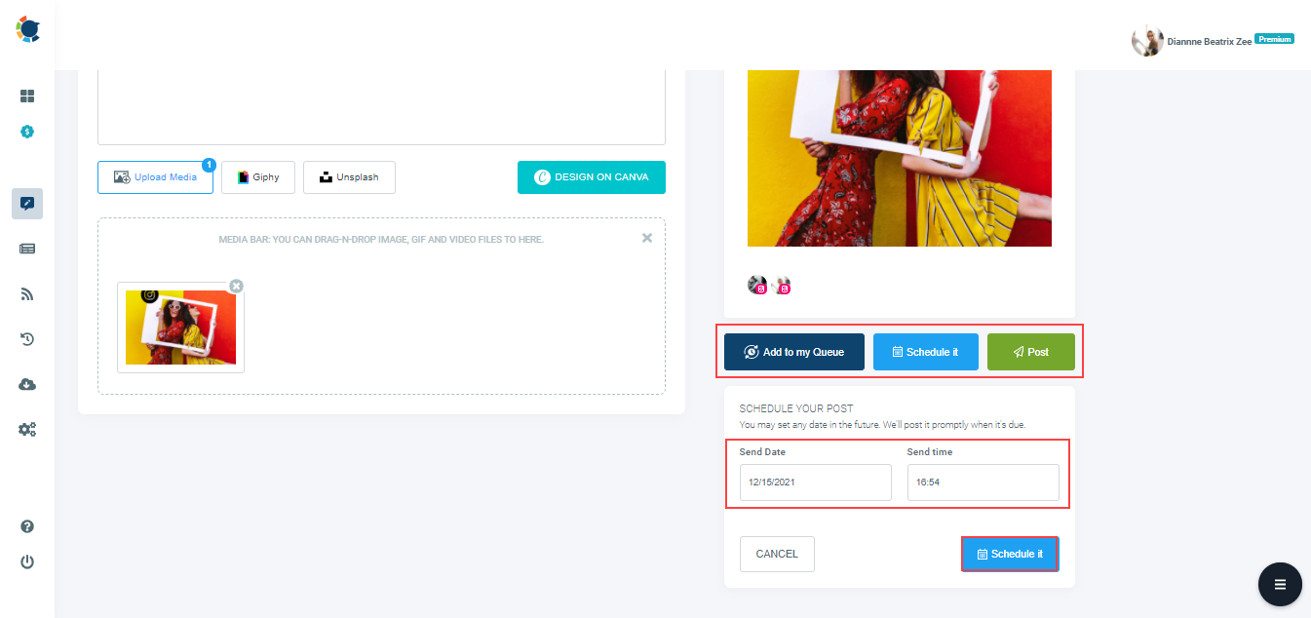The image size is (1311, 618).
Task: Open the floating hamburger menu button
Action: pos(1280,585)
